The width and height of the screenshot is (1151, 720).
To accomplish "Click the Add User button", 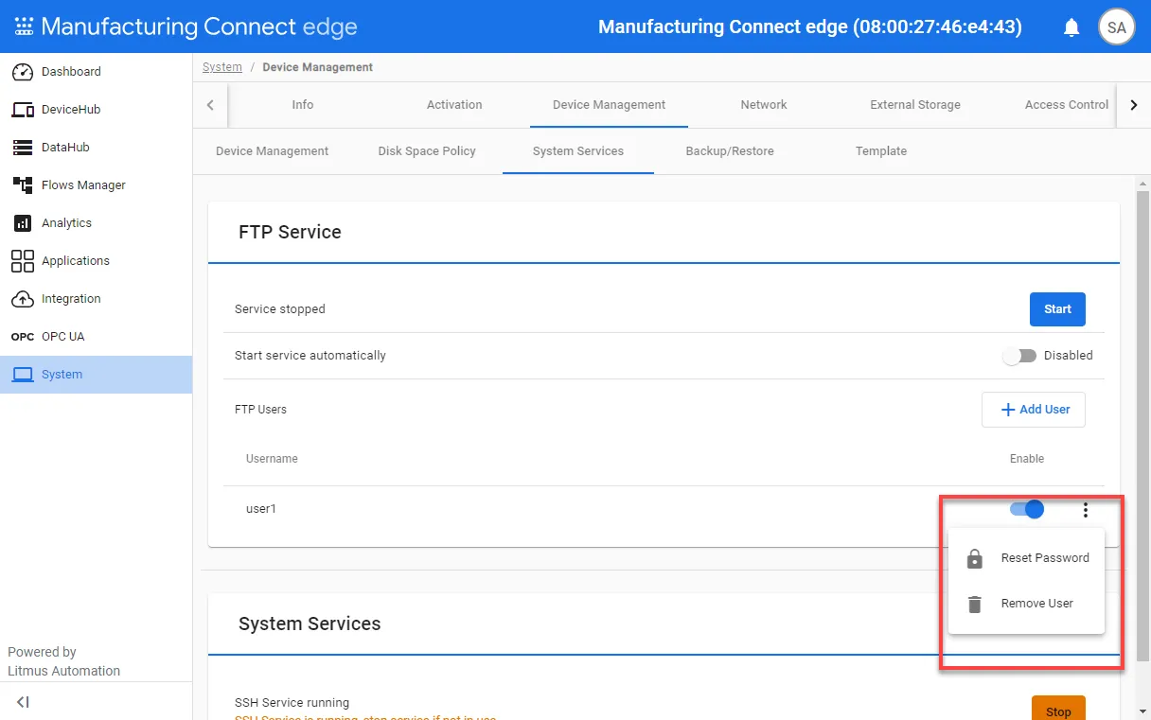I will (1034, 410).
